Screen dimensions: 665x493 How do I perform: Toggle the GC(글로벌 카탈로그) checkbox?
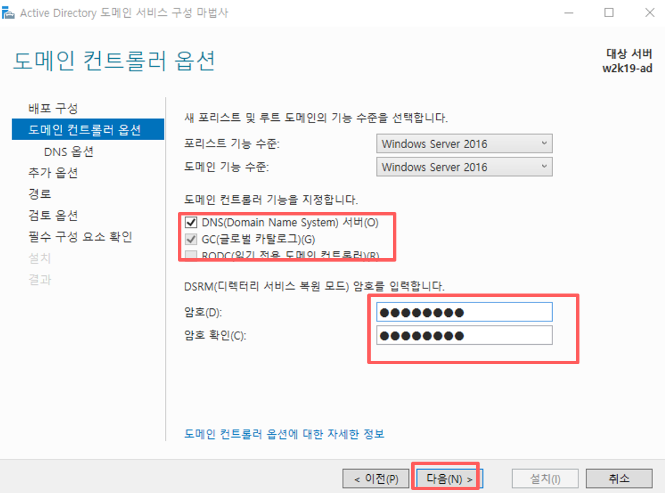191,239
